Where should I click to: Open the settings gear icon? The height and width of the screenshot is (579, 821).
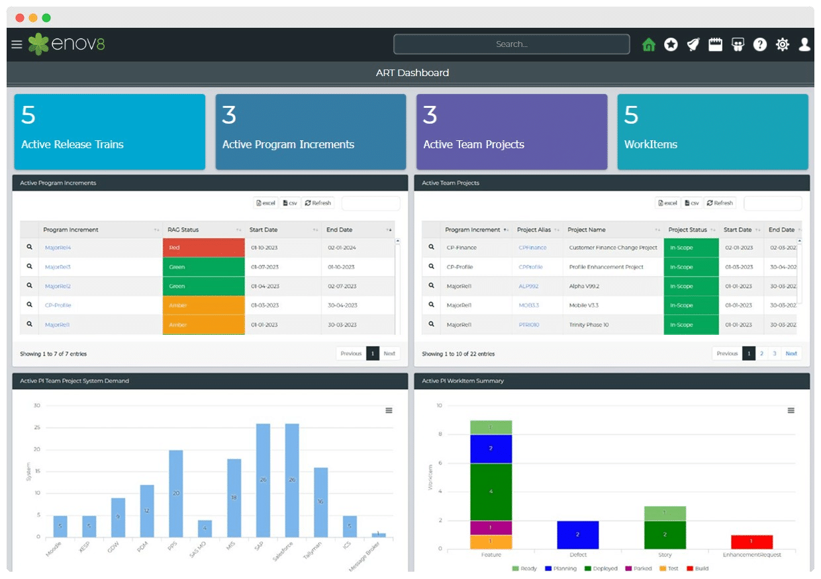pyautogui.click(x=783, y=44)
